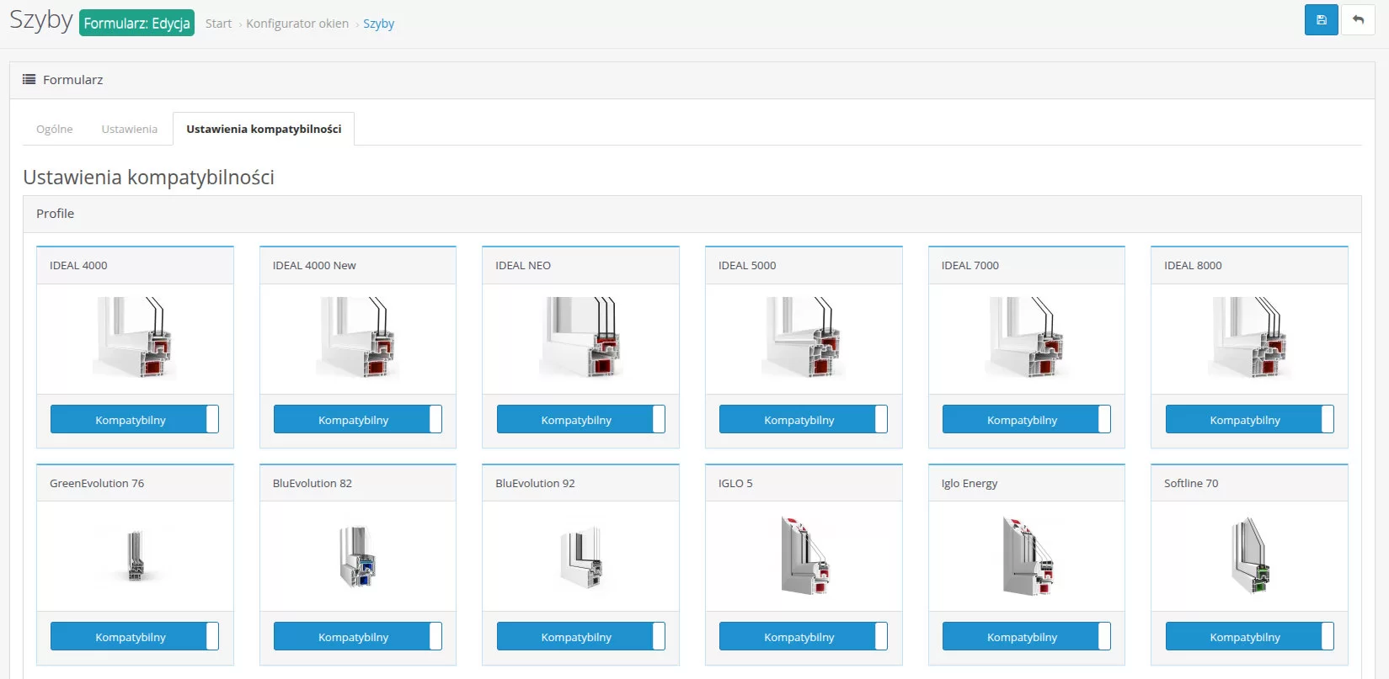The height and width of the screenshot is (679, 1389).
Task: Click the GreenEvolution 76 profile image
Action: coord(135,556)
